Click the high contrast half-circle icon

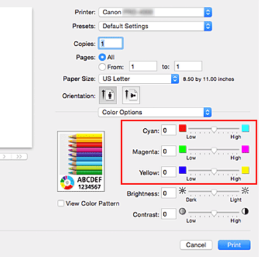245,212
